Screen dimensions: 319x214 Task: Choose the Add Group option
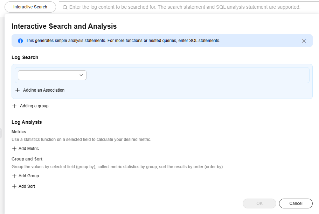29,176
